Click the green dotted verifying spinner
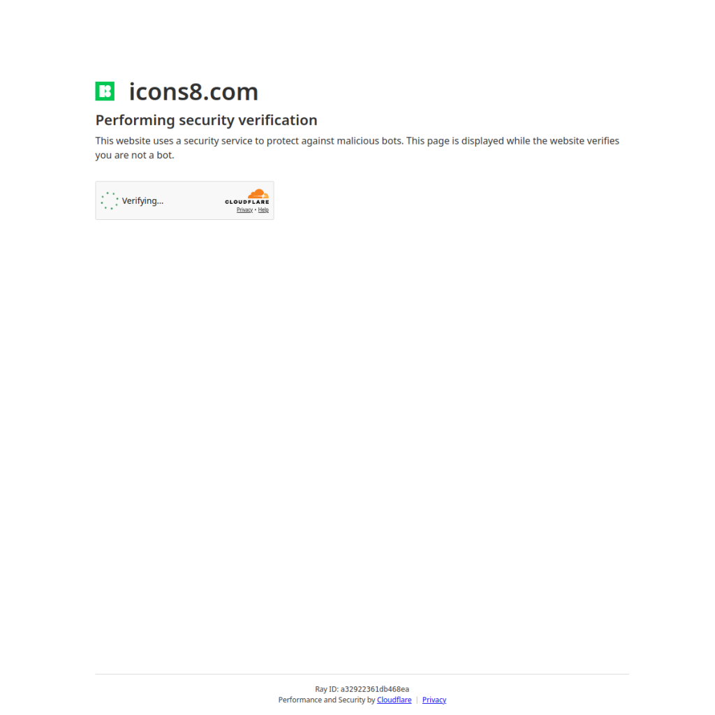The width and height of the screenshot is (715, 715). click(x=110, y=200)
